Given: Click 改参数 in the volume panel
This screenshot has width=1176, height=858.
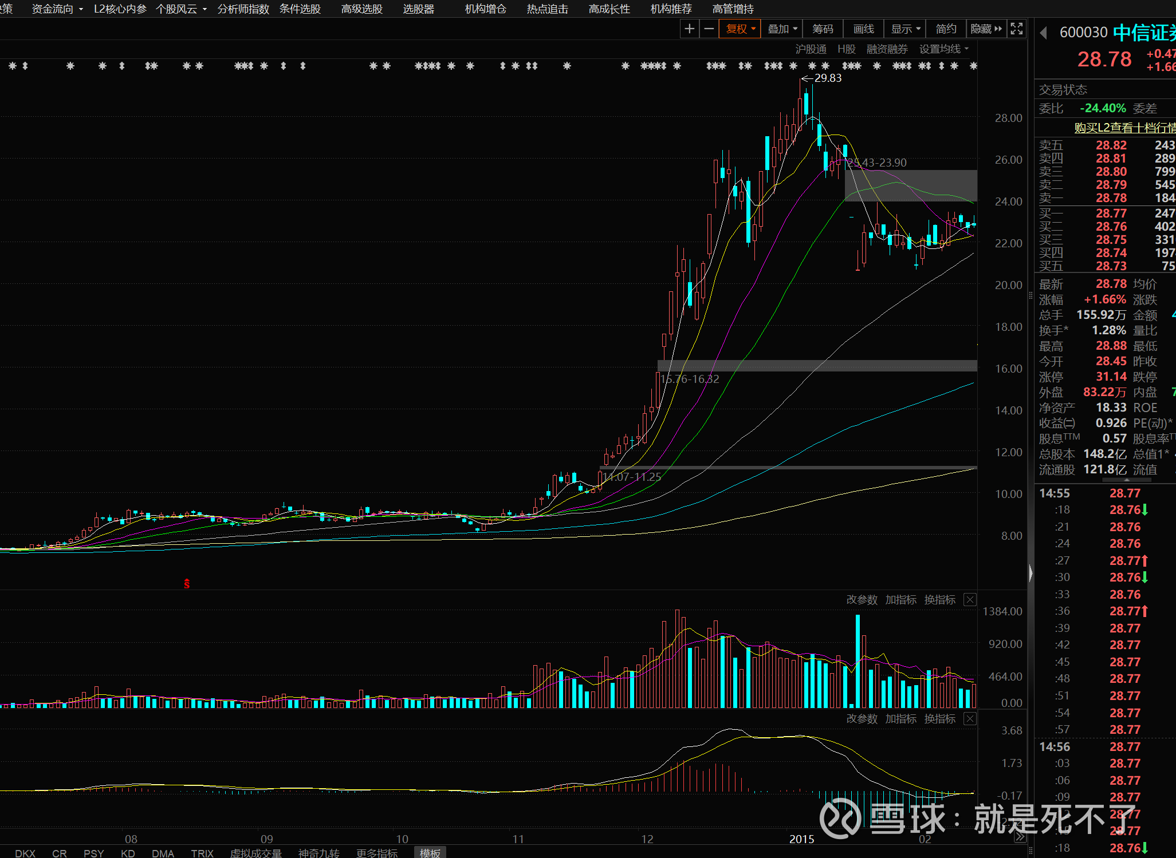Looking at the screenshot, I should [x=862, y=600].
